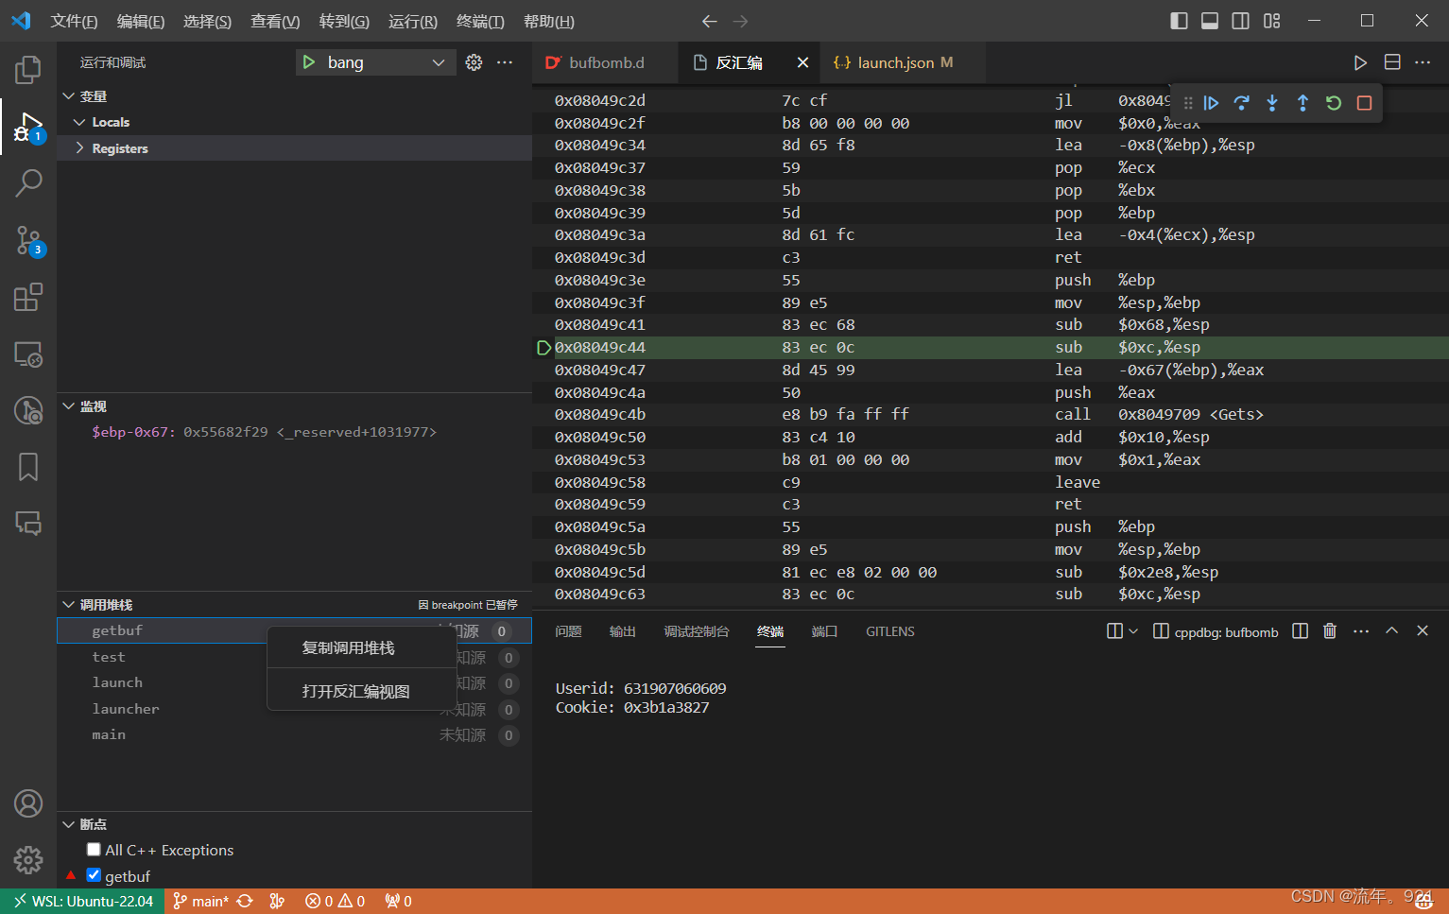This screenshot has height=914, width=1449.
Task: Split the terminal panel
Action: [x=1301, y=630]
